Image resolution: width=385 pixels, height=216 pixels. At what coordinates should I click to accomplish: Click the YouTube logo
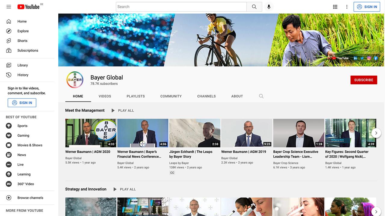point(28,7)
